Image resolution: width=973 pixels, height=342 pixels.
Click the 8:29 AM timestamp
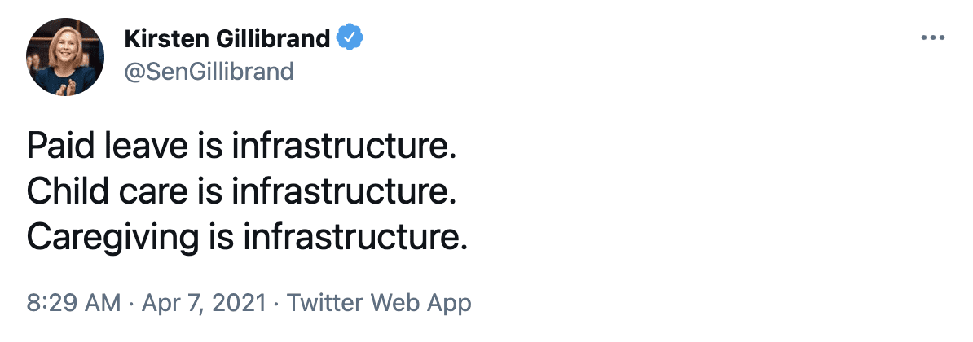(x=73, y=303)
